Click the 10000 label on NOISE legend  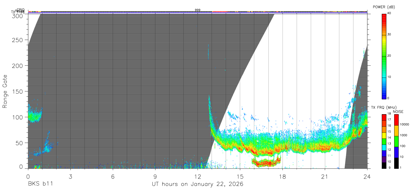click(x=404, y=124)
